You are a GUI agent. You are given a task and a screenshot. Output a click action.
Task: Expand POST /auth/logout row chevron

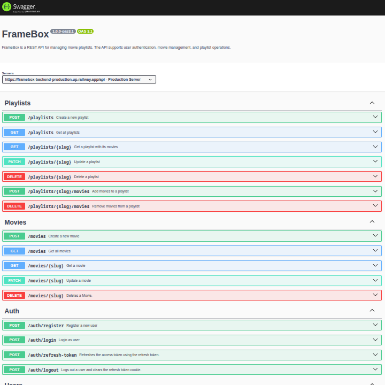375,369
